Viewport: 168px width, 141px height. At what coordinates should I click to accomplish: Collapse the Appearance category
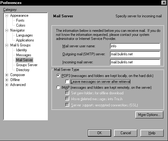[7, 16]
